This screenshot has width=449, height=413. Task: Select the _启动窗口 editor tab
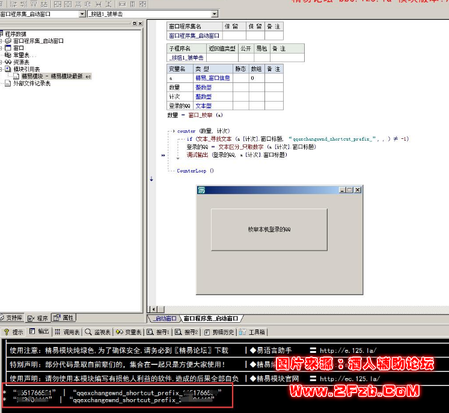point(163,319)
